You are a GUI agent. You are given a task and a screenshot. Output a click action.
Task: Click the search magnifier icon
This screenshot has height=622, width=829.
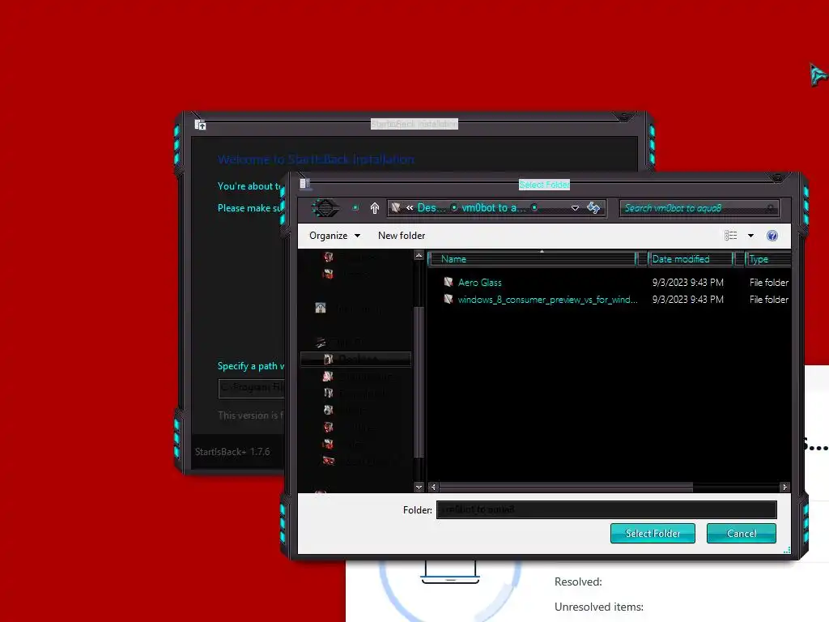[771, 208]
